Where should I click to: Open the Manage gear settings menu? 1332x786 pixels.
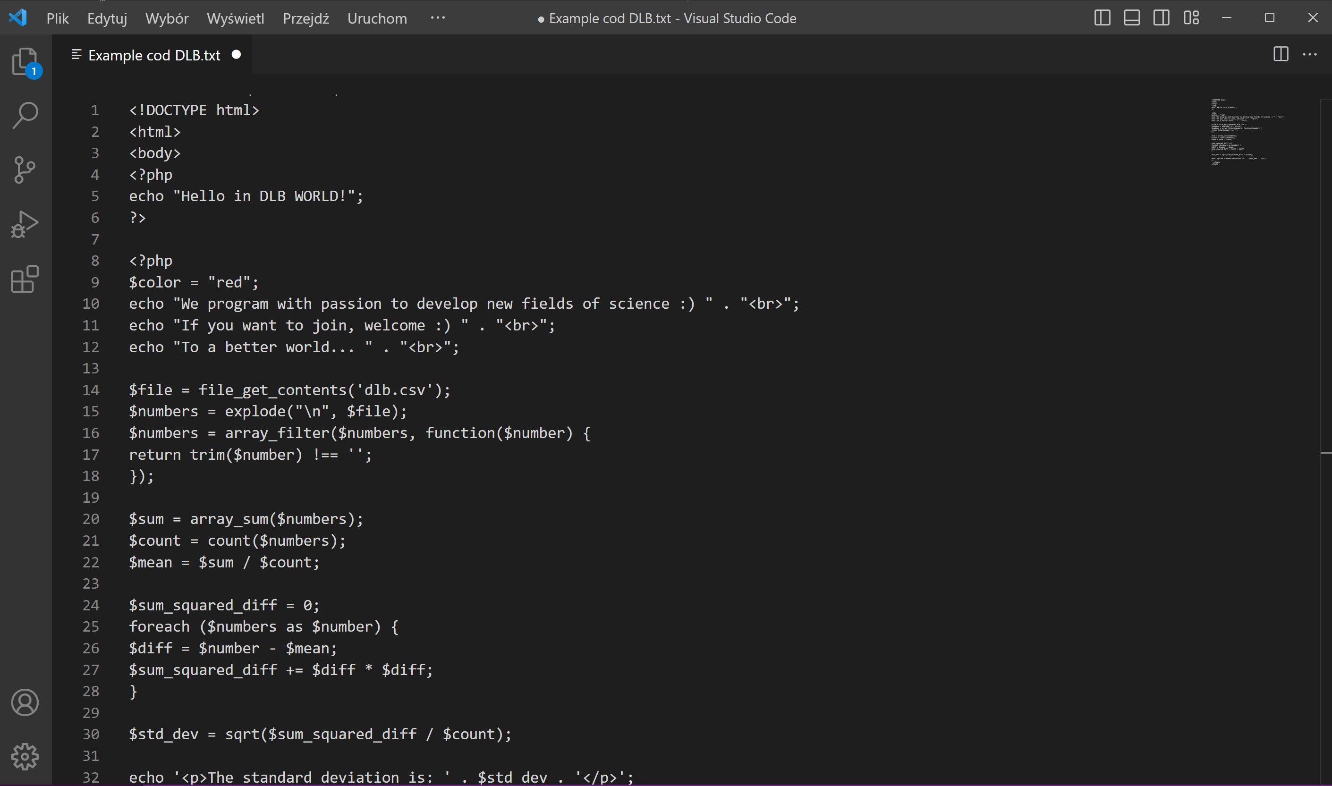(x=25, y=756)
